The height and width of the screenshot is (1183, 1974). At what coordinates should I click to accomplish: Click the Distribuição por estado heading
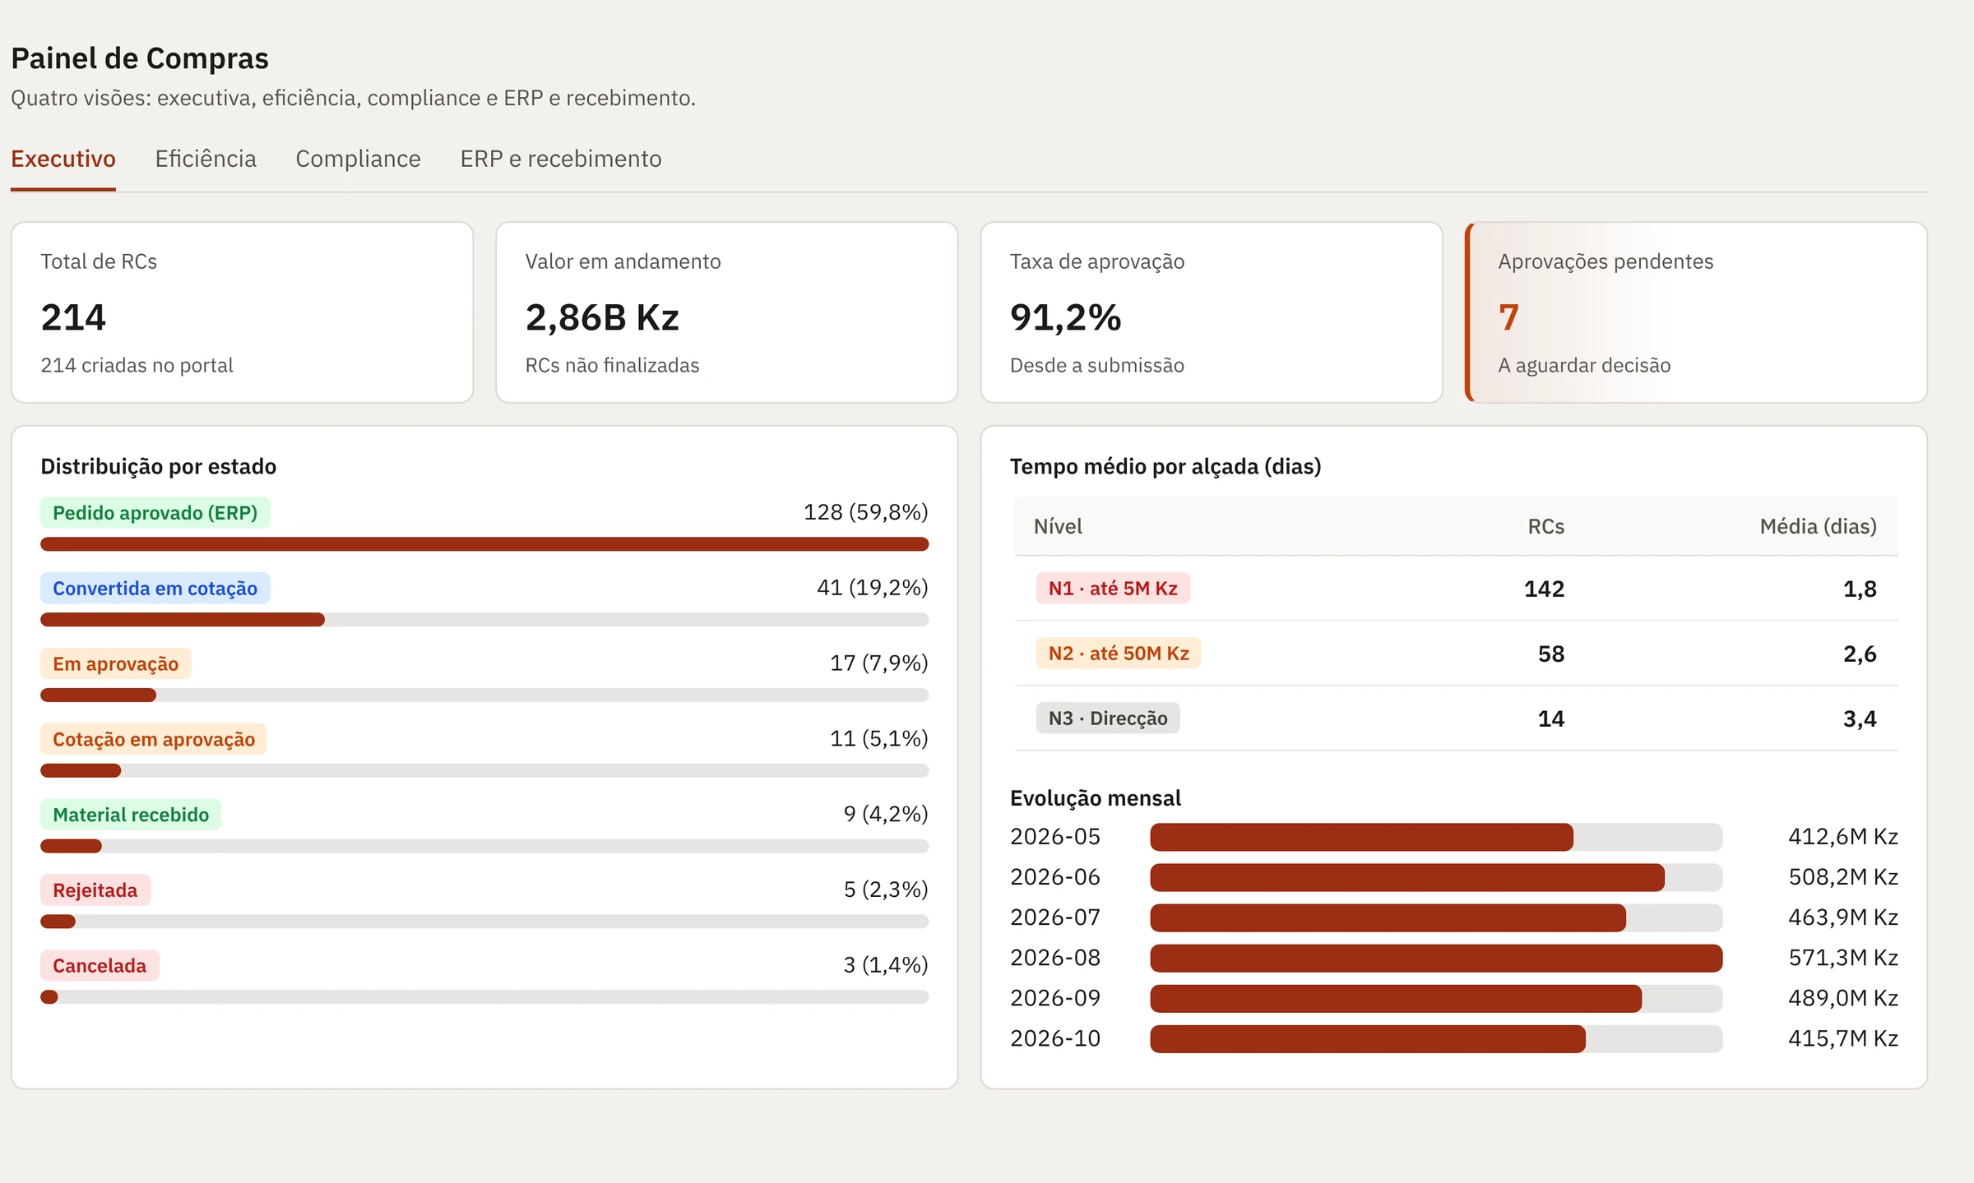(x=159, y=466)
